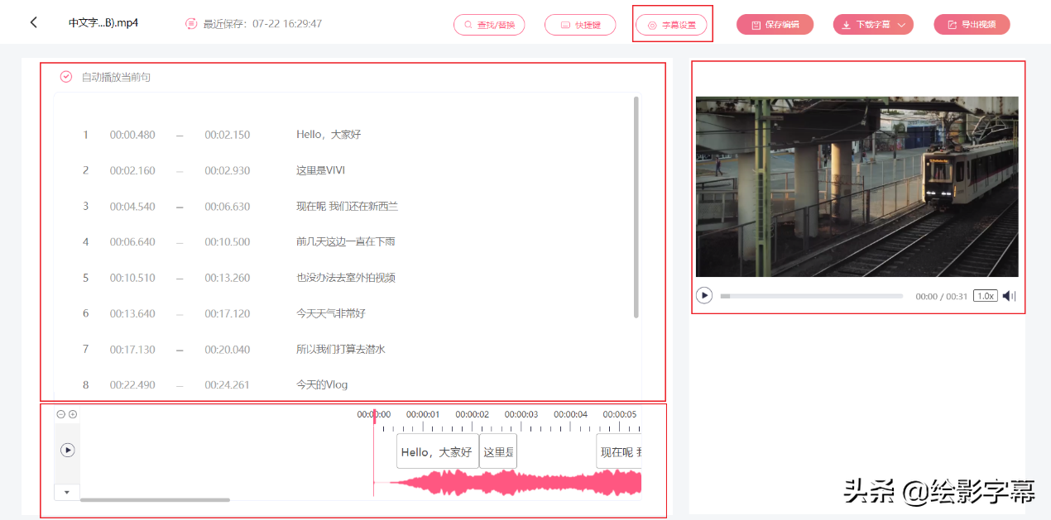Click the back arrow beside the filename
The height and width of the screenshot is (520, 1051).
tap(33, 22)
